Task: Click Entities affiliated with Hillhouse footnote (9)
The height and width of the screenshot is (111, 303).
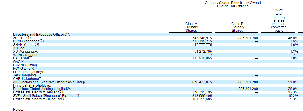Action: pyautogui.click(x=63, y=99)
